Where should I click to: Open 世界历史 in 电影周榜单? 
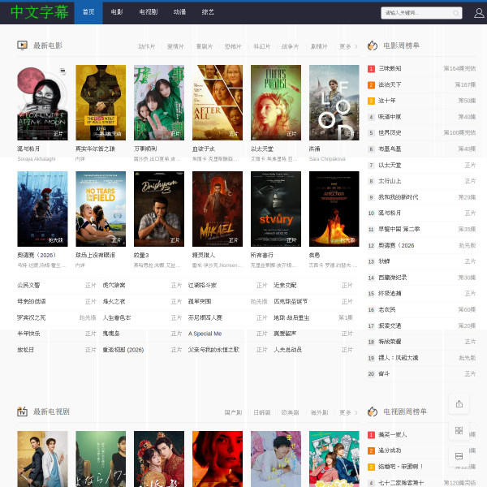390,132
